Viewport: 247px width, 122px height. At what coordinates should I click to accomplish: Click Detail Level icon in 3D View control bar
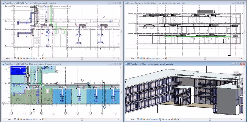tap(138, 120)
